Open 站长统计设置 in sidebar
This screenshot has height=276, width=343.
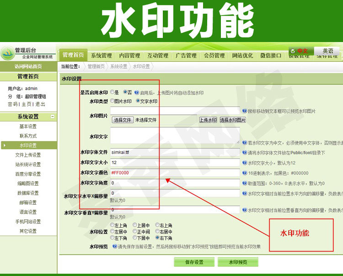[28, 165]
